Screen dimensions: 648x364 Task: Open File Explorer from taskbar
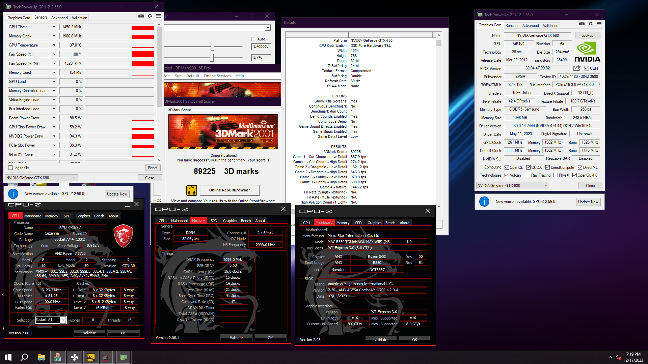coord(41,357)
